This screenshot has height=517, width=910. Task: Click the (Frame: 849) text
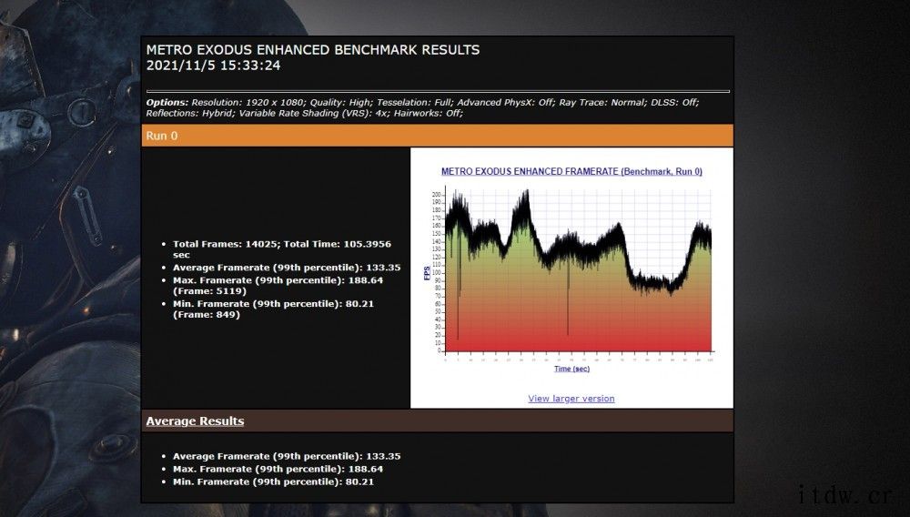[206, 315]
